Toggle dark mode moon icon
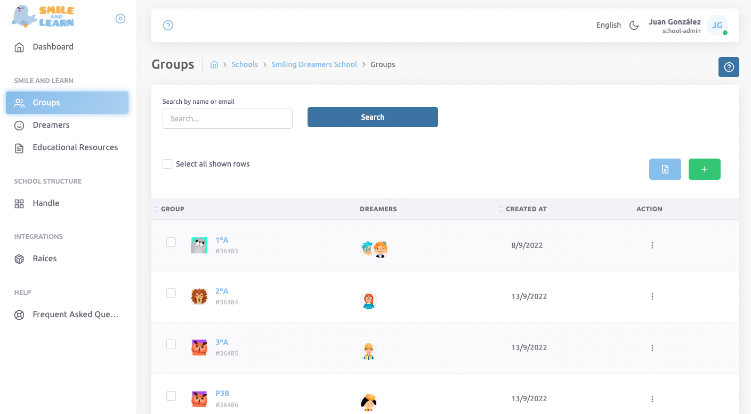Image resolution: width=751 pixels, height=414 pixels. tap(634, 25)
